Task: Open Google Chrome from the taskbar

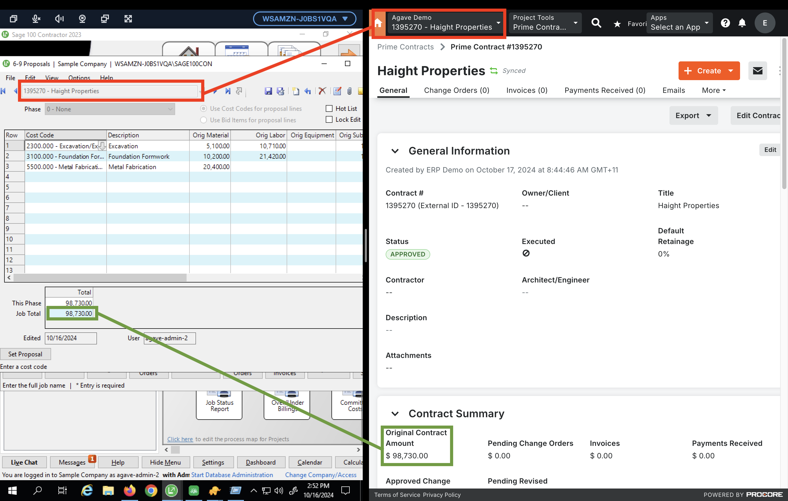Action: coord(151,490)
